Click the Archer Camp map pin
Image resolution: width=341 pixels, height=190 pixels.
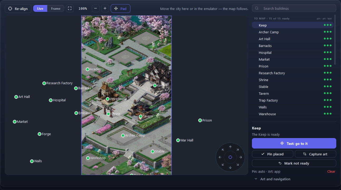pos(123,135)
